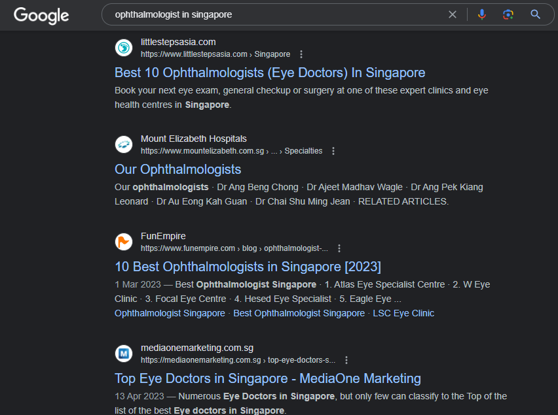Open more options for Mount Elizabeth result
The image size is (558, 415).
pyautogui.click(x=333, y=151)
